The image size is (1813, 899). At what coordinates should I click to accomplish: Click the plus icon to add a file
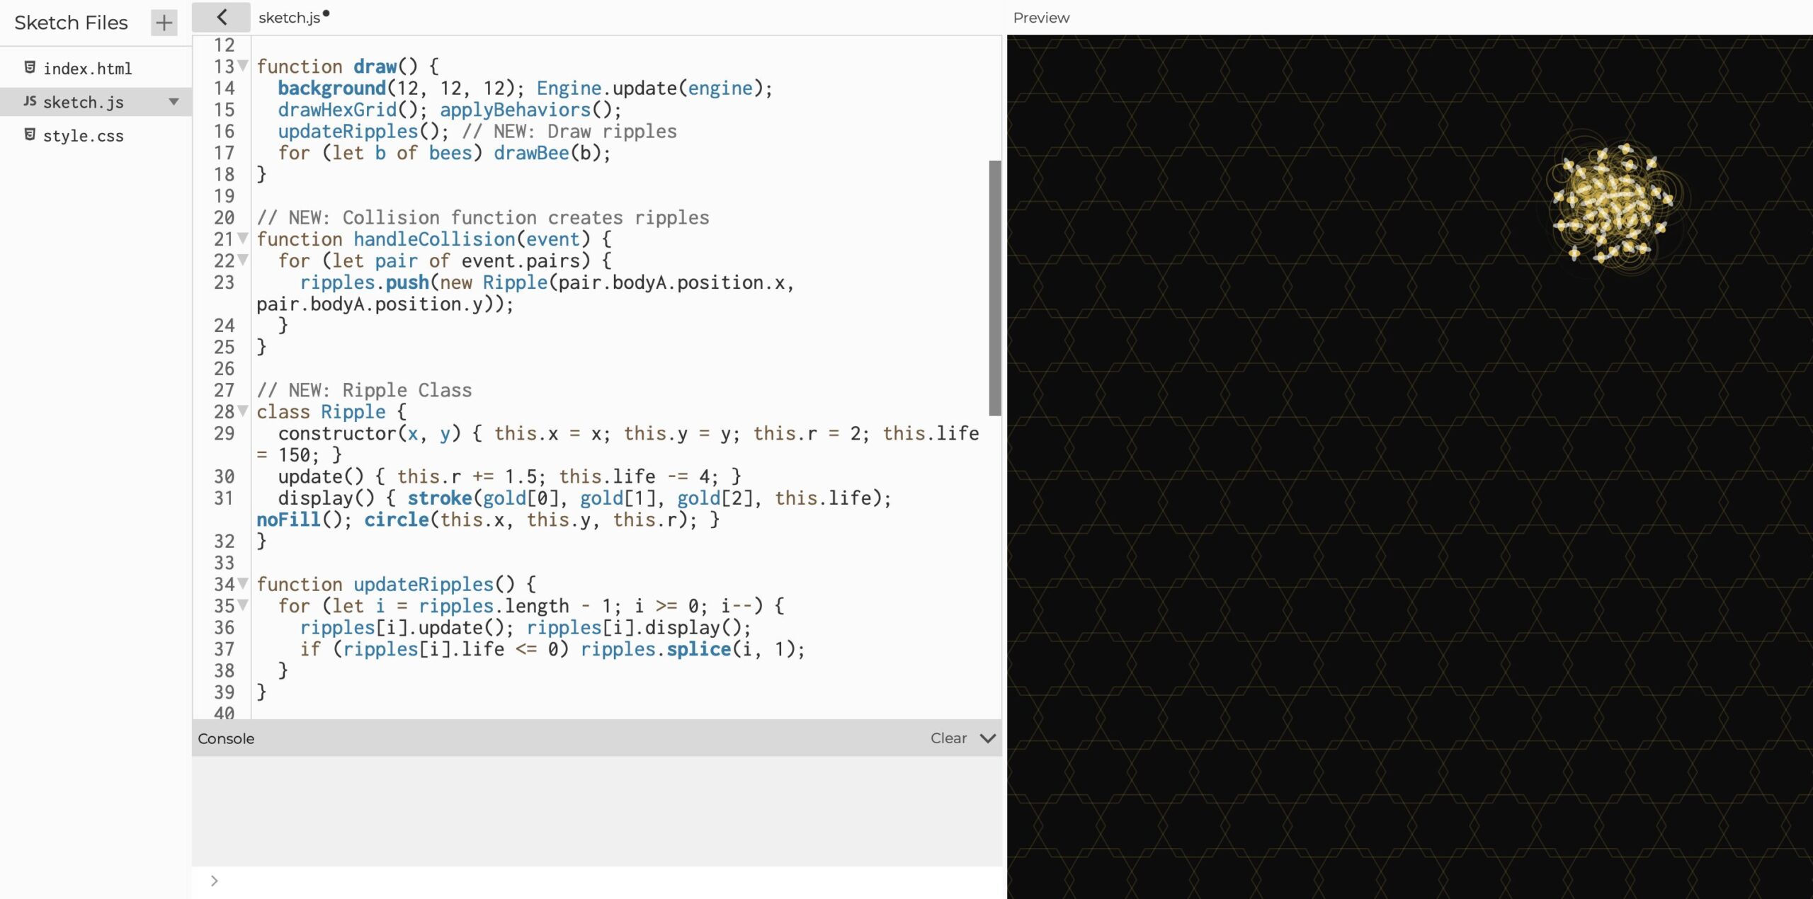164,23
